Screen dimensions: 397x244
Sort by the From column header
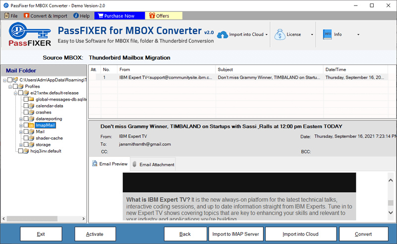[167, 69]
